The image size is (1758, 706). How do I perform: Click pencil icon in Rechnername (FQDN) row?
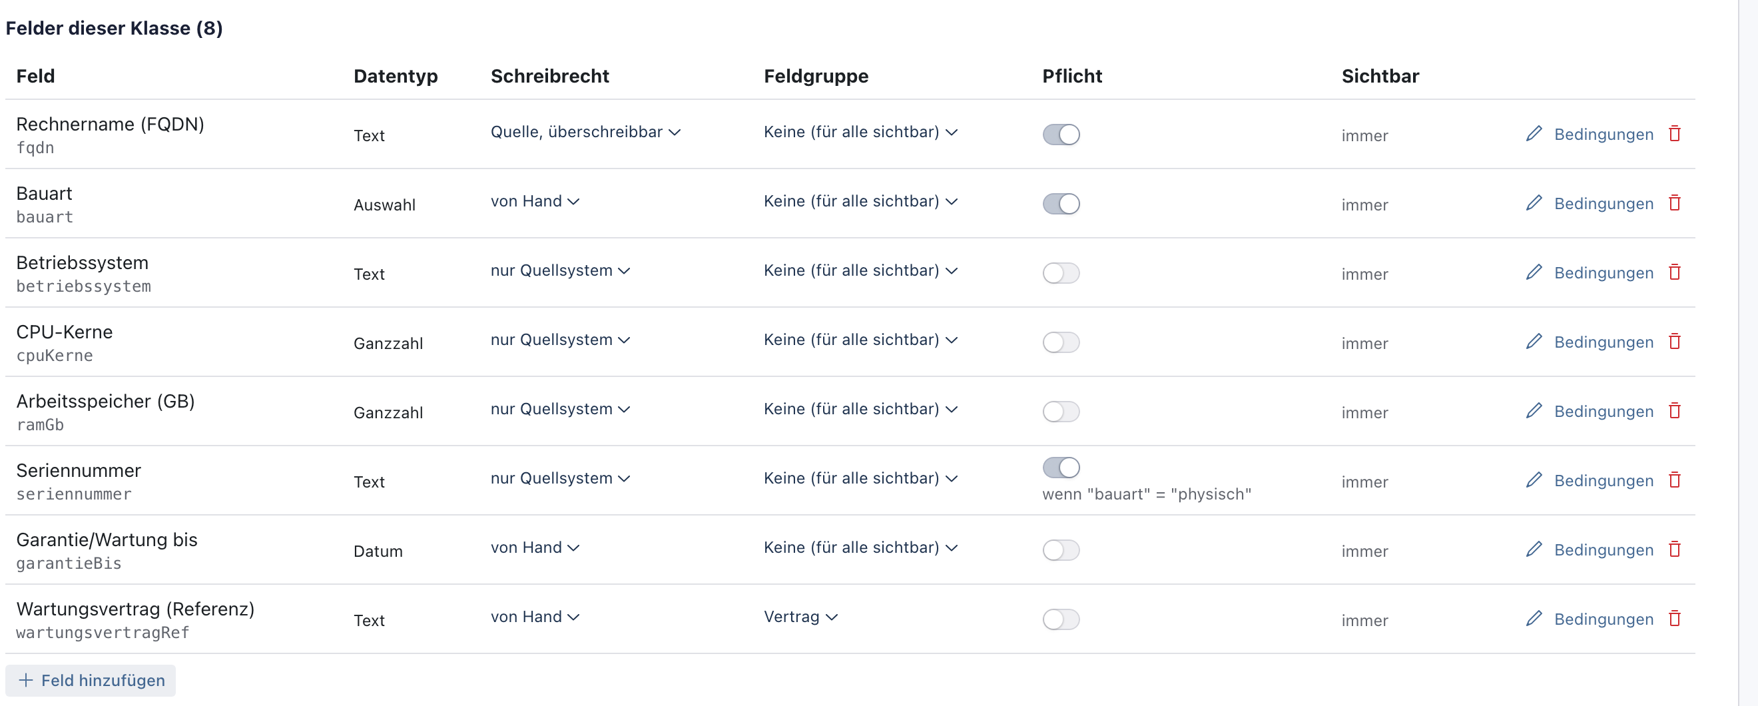point(1534,134)
